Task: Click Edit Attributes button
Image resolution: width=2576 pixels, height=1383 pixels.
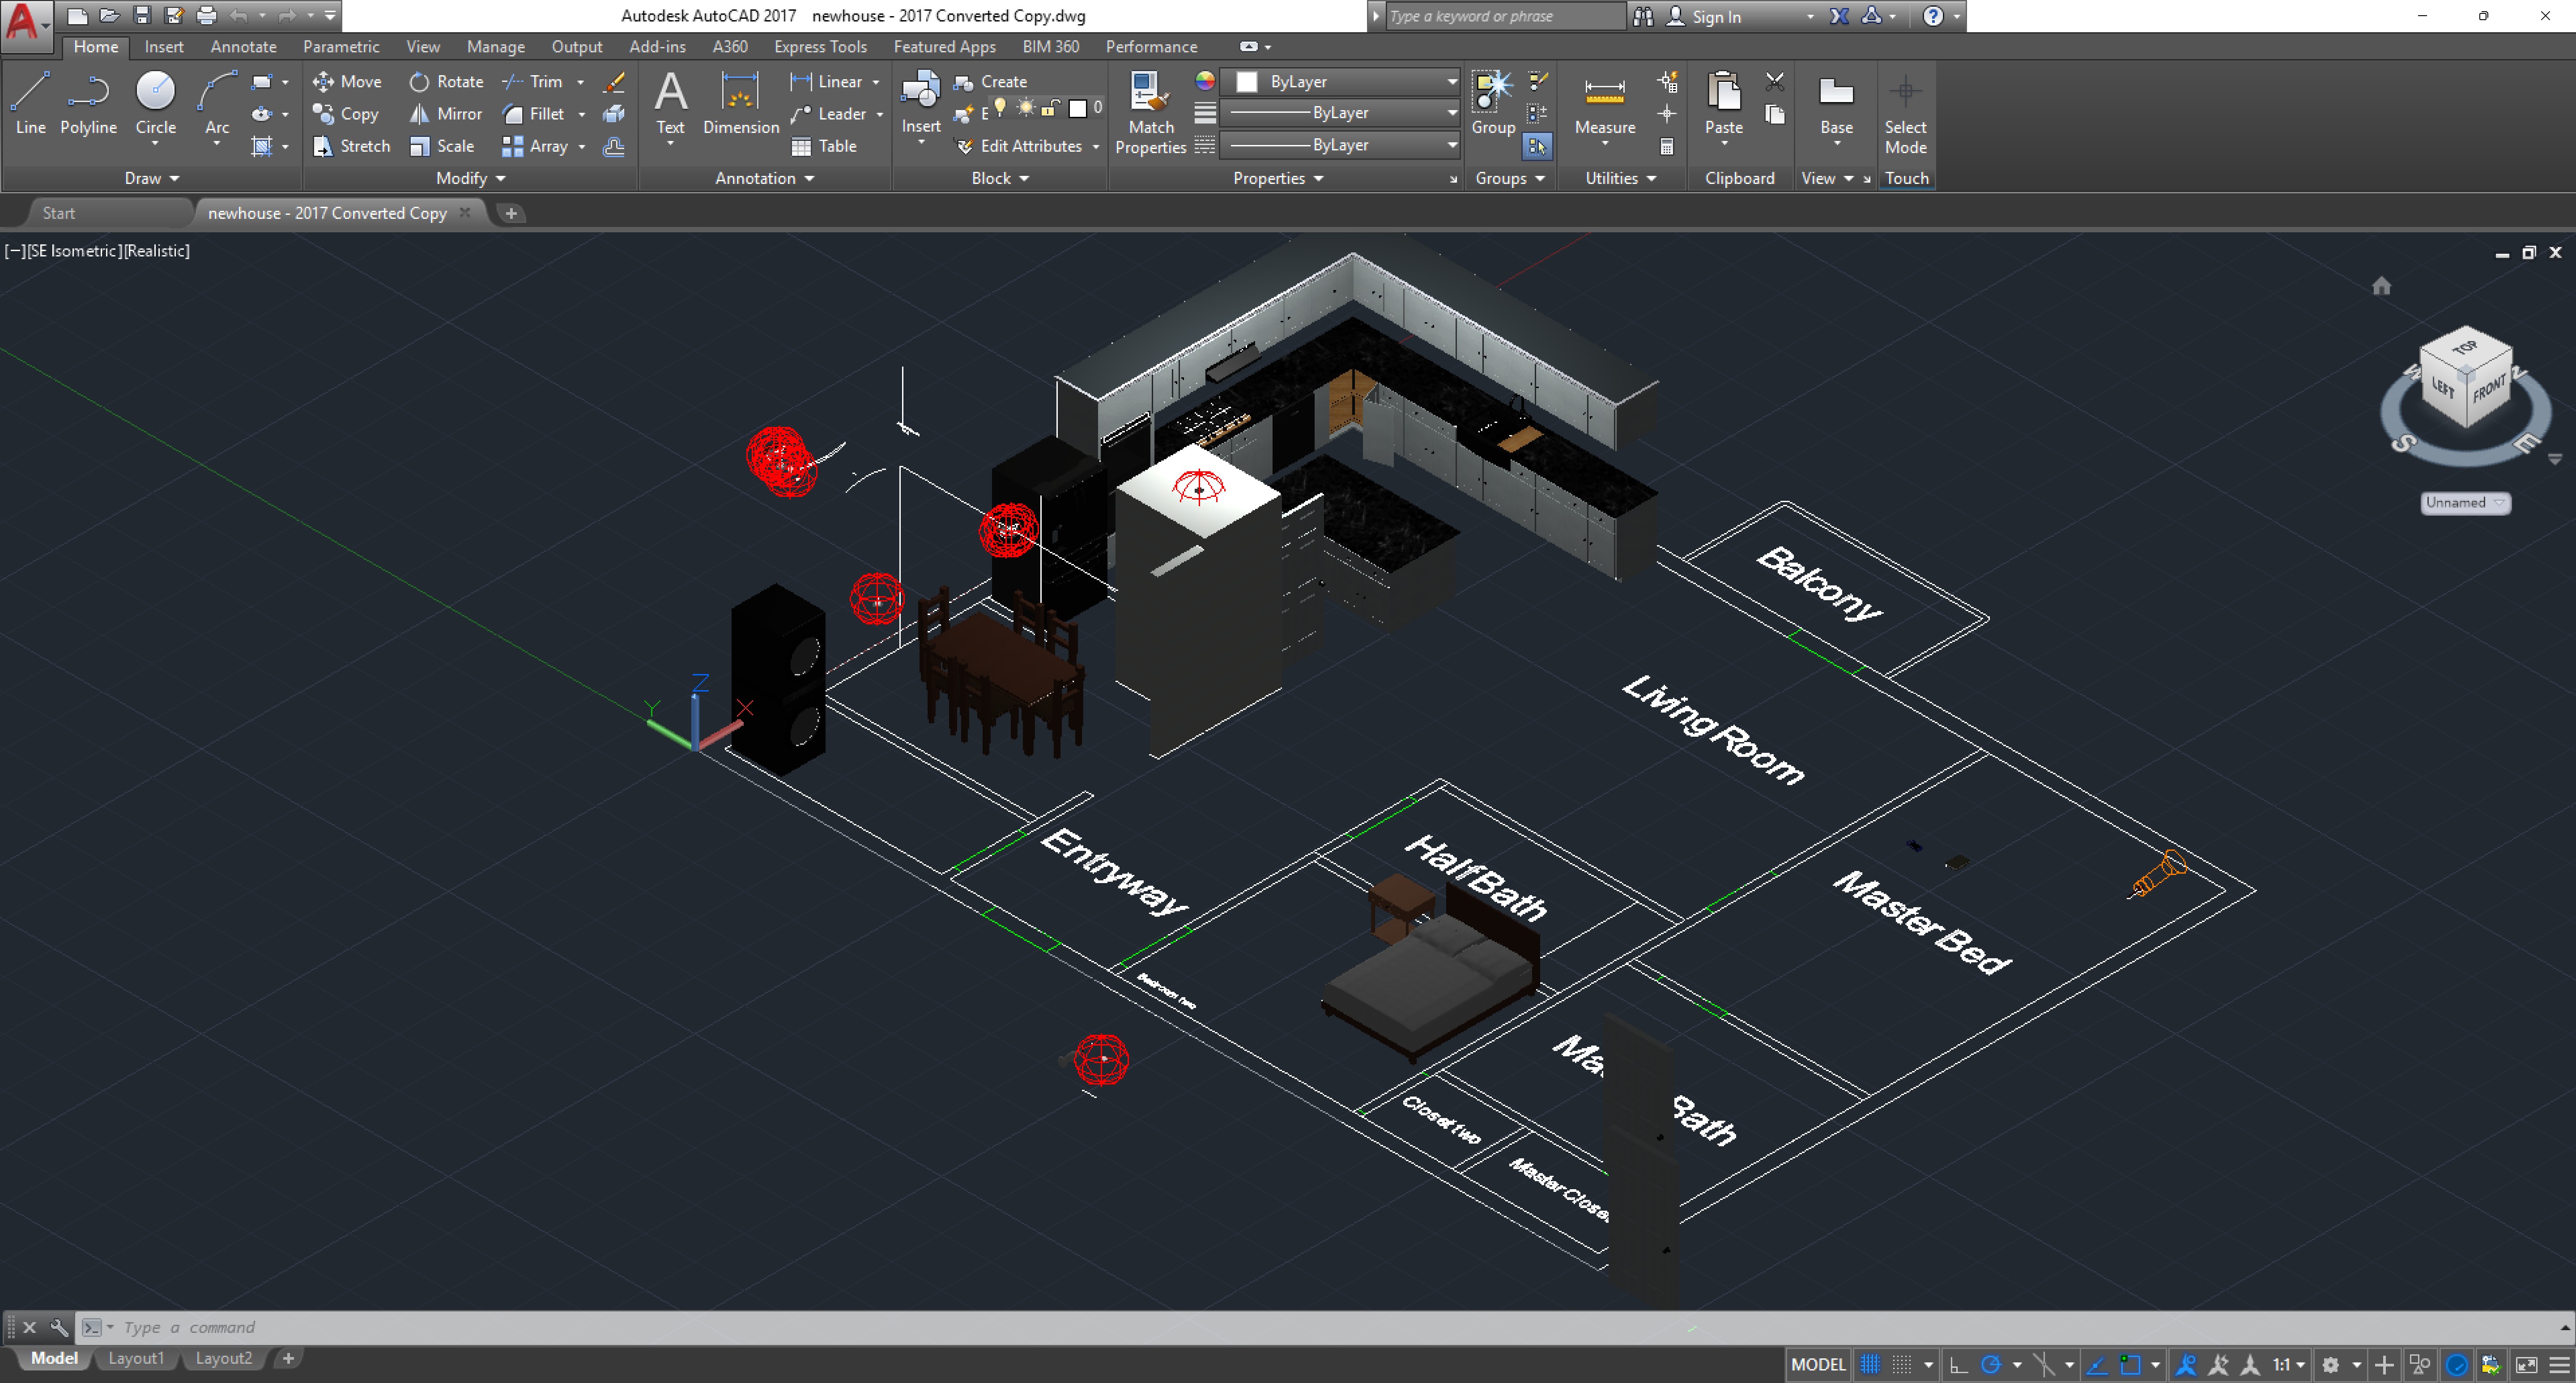Action: click(x=1019, y=145)
